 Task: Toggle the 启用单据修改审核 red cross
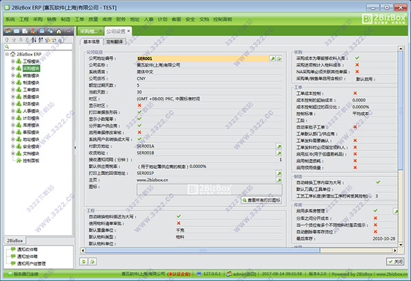click(140, 133)
